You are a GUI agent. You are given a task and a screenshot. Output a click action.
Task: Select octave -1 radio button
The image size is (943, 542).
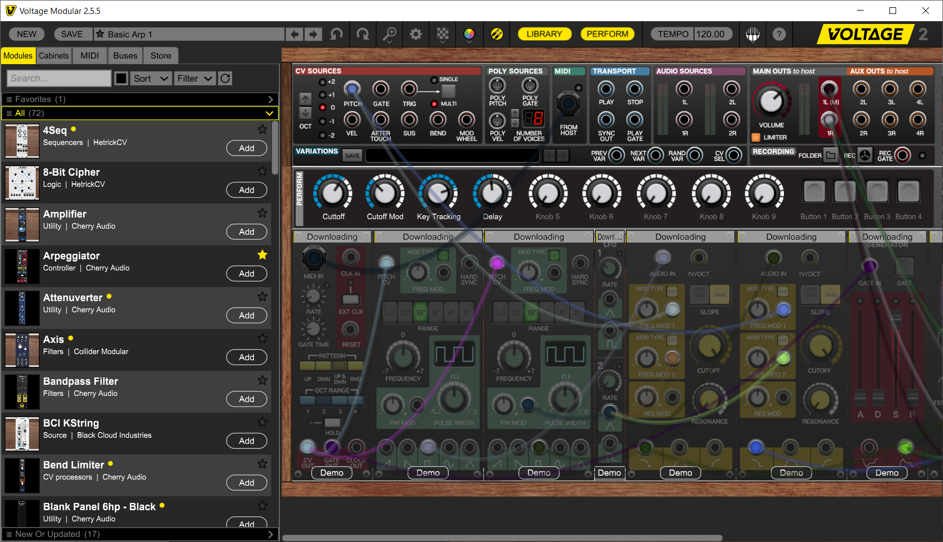323,122
